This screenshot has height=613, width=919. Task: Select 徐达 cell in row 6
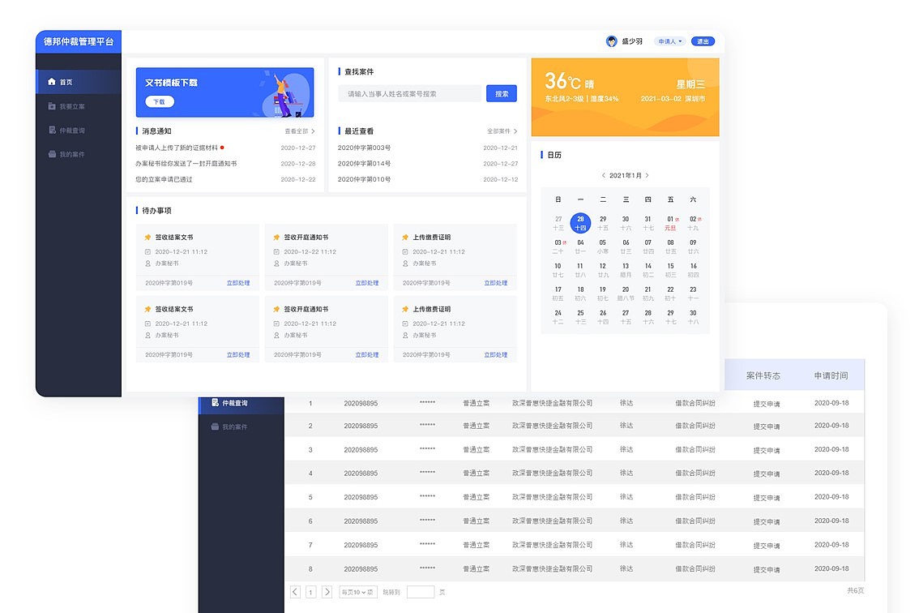pyautogui.click(x=626, y=521)
